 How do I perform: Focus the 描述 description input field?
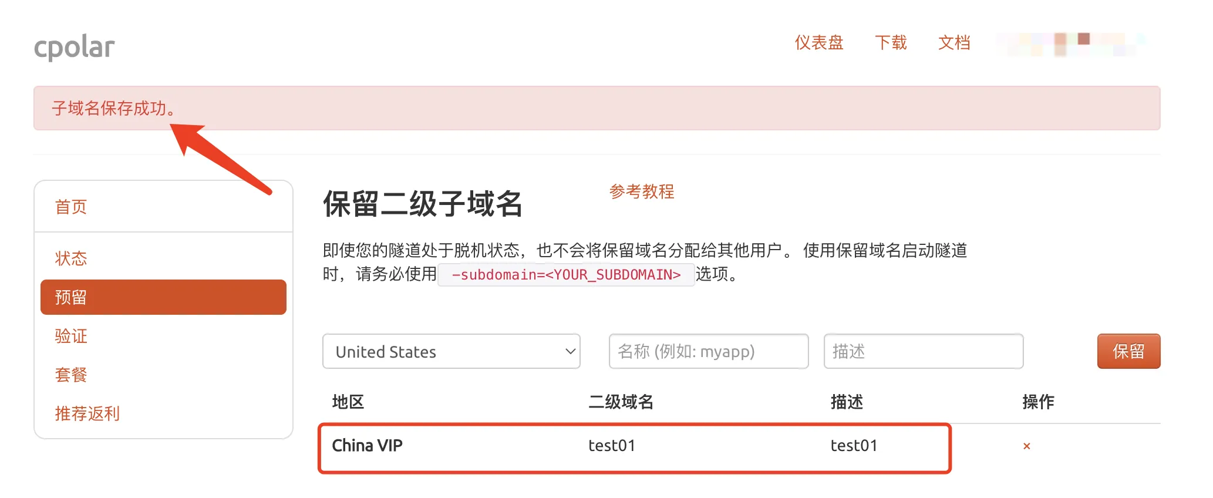[923, 351]
